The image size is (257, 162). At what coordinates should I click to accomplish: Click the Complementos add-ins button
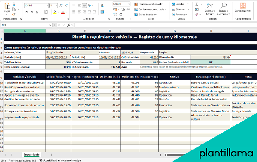(x=243, y=7)
